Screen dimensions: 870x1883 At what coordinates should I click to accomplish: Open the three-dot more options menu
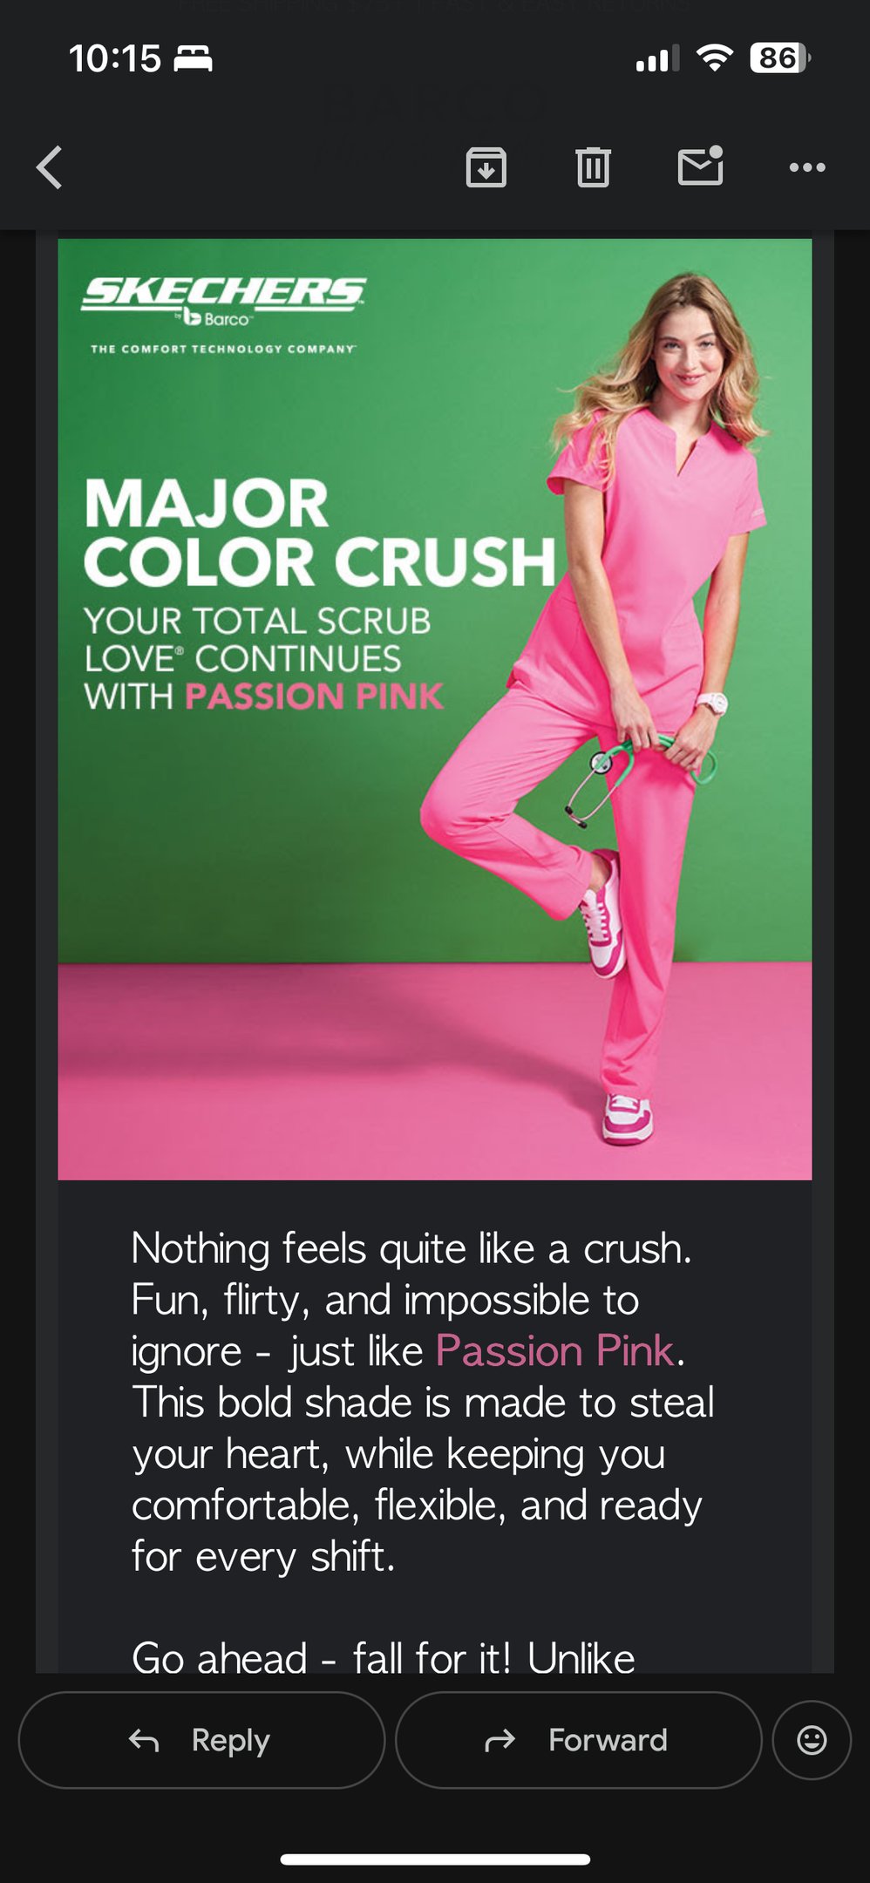pos(807,167)
